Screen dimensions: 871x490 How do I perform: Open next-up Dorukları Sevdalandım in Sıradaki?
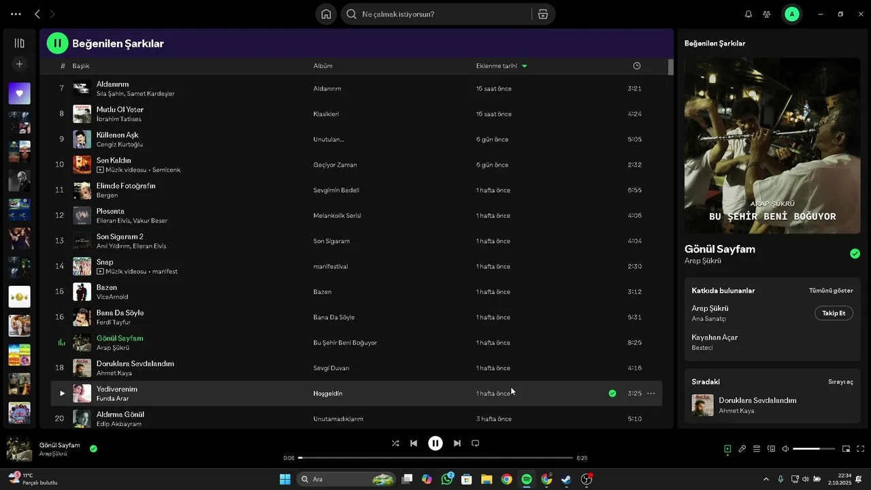click(x=757, y=400)
